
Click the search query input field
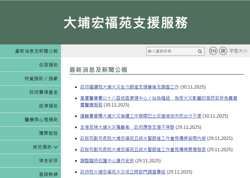[x=171, y=51]
